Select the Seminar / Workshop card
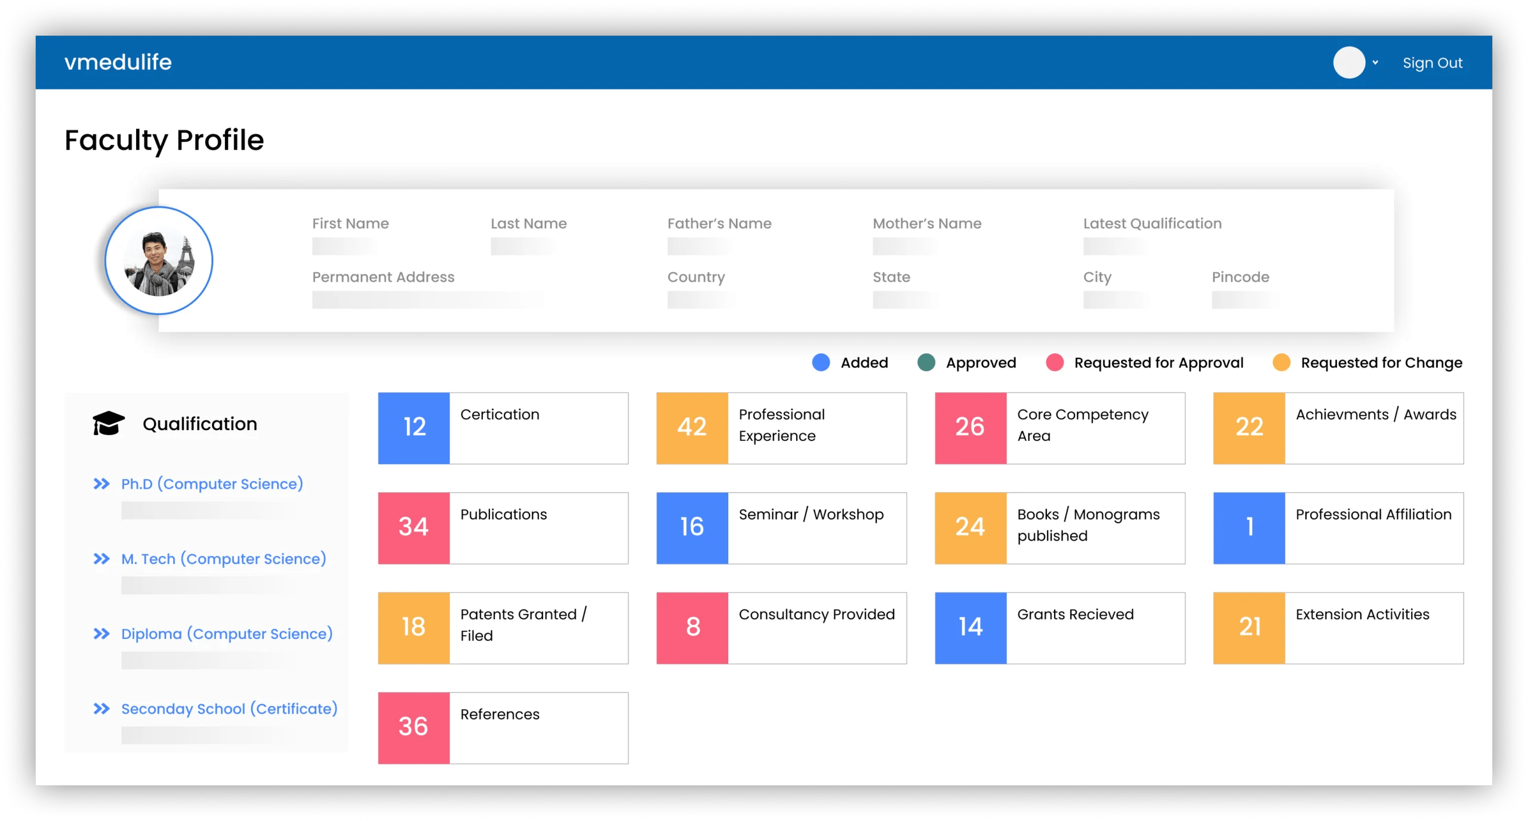The height and width of the screenshot is (821, 1528). [x=781, y=528]
